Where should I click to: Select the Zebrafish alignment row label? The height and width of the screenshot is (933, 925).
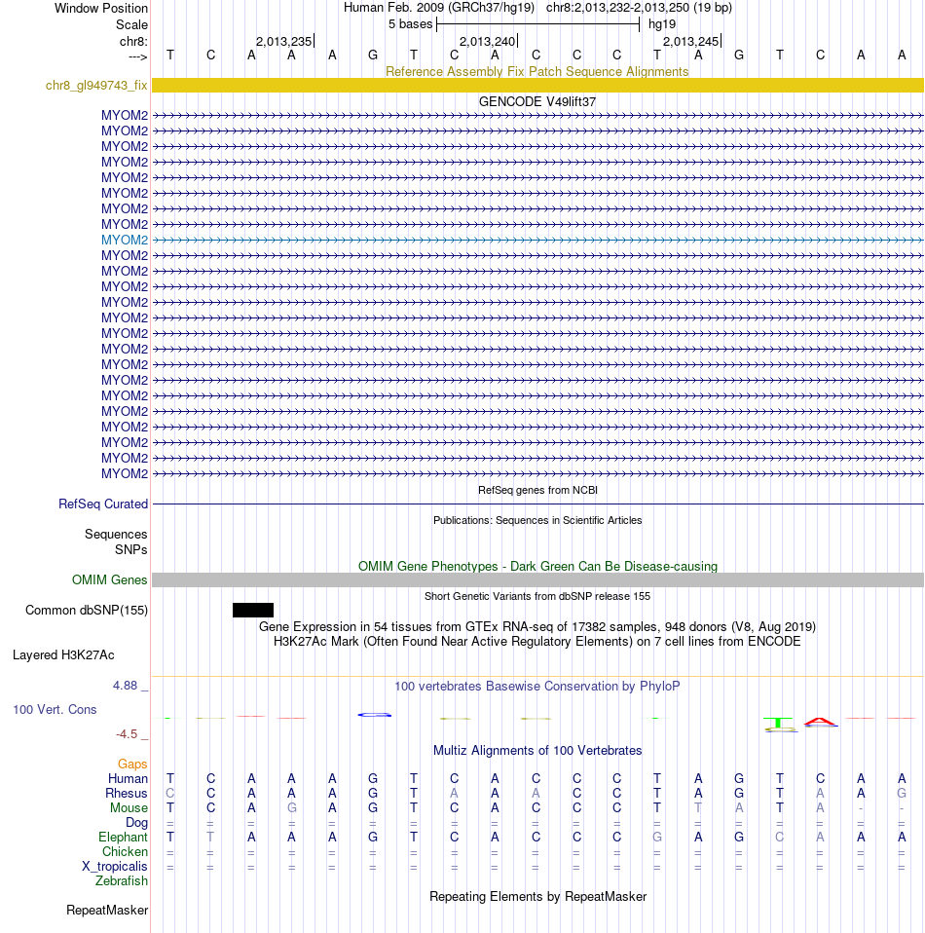point(122,881)
